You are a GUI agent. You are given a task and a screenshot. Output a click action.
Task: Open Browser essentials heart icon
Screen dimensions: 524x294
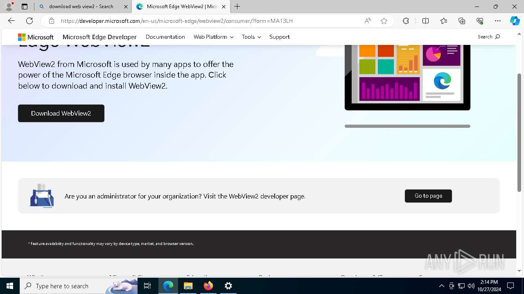(480, 21)
